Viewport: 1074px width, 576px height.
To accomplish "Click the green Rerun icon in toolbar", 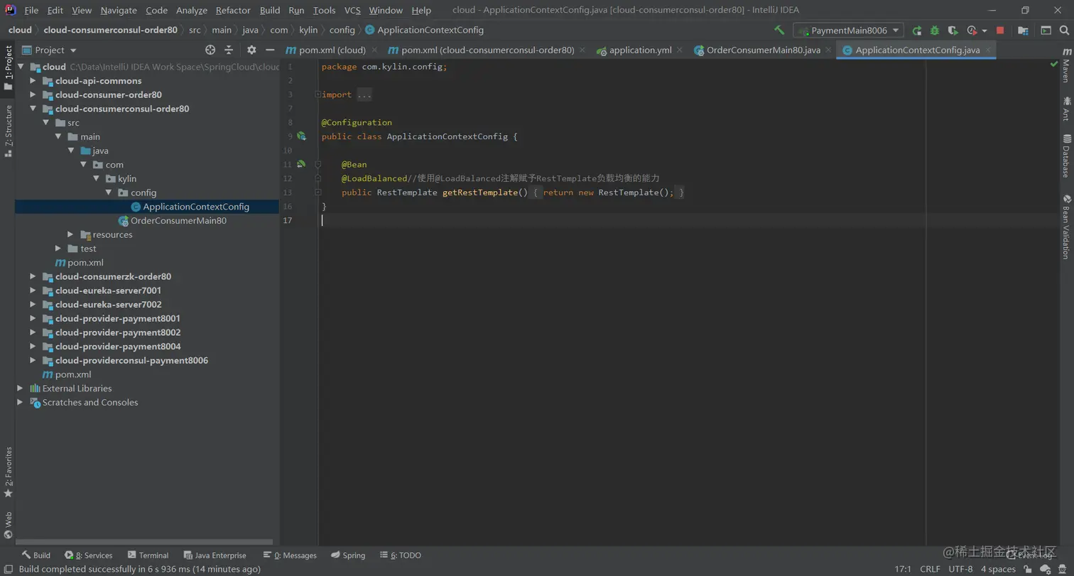I will (x=917, y=31).
